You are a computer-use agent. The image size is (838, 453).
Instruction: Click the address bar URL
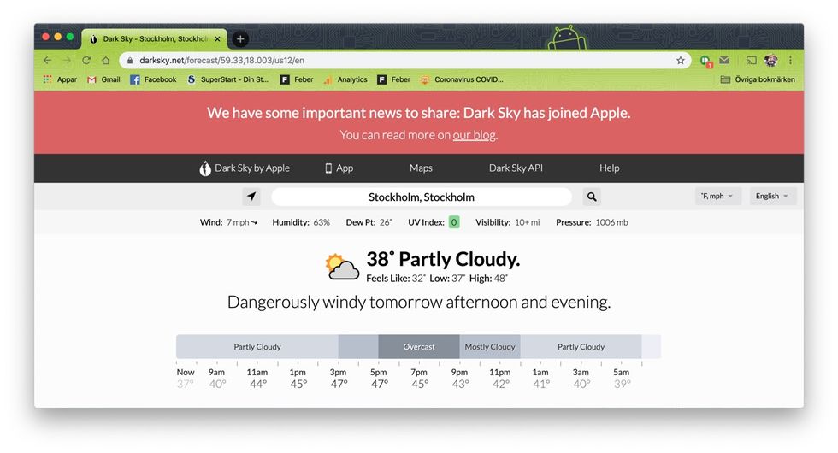click(x=221, y=61)
